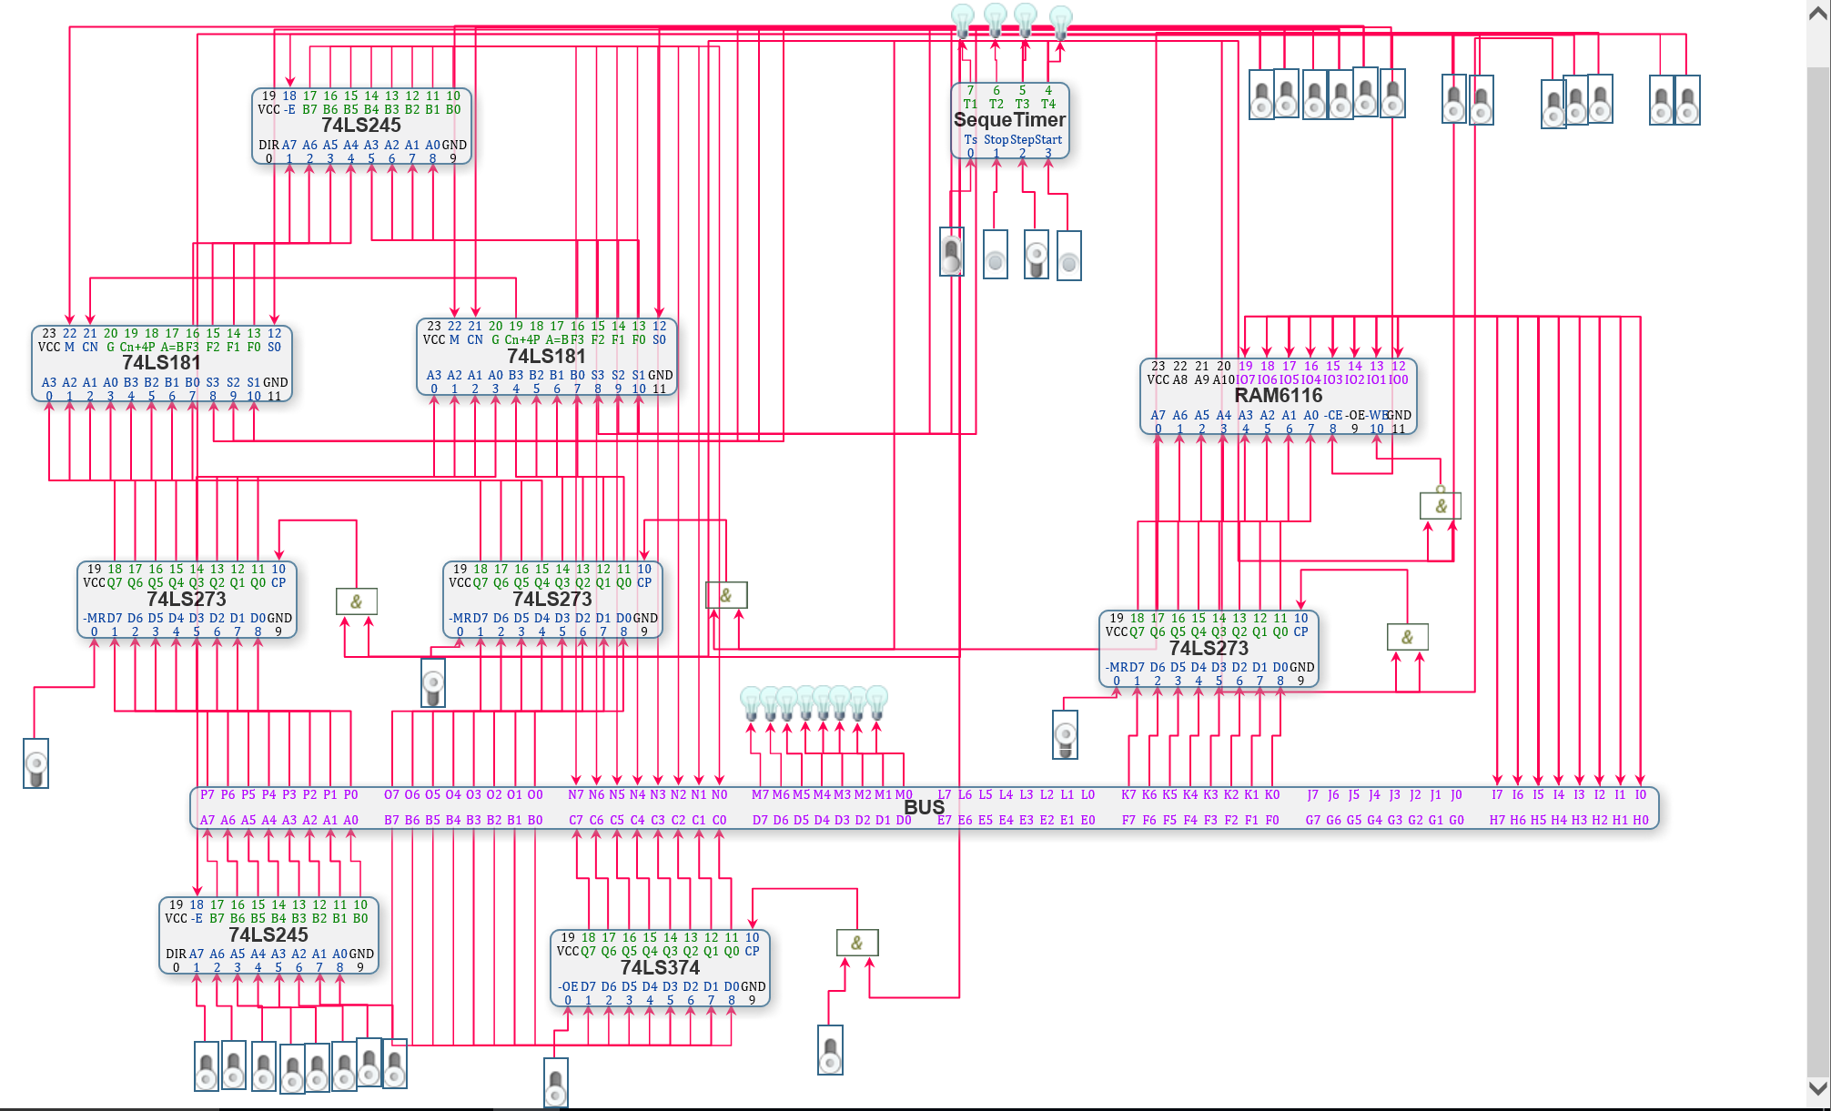Flip the switch below the 74LS374 AND gate

pos(830,1050)
